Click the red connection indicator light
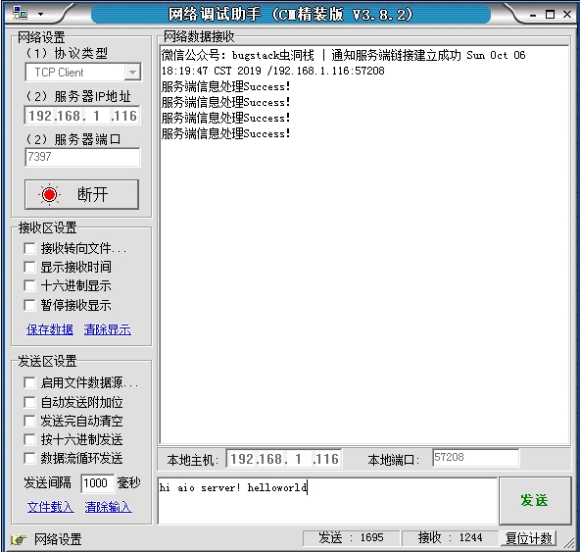The image size is (580, 552). tap(49, 194)
